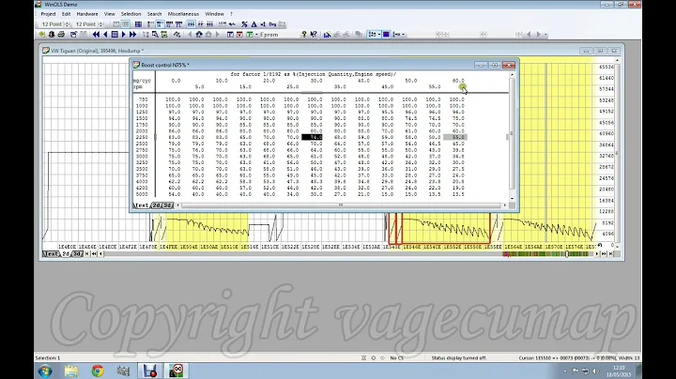The width and height of the screenshot is (676, 379).
Task: Toggle the highlighted bit-width button in upper toolbar
Action: (160, 24)
